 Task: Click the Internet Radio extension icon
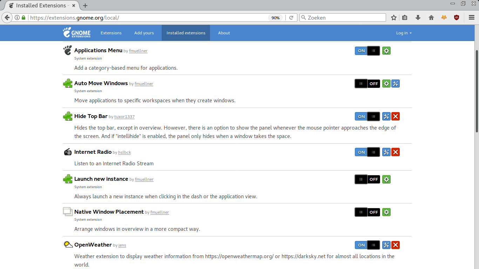coord(68,152)
